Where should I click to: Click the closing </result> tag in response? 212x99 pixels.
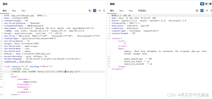pos(117,69)
